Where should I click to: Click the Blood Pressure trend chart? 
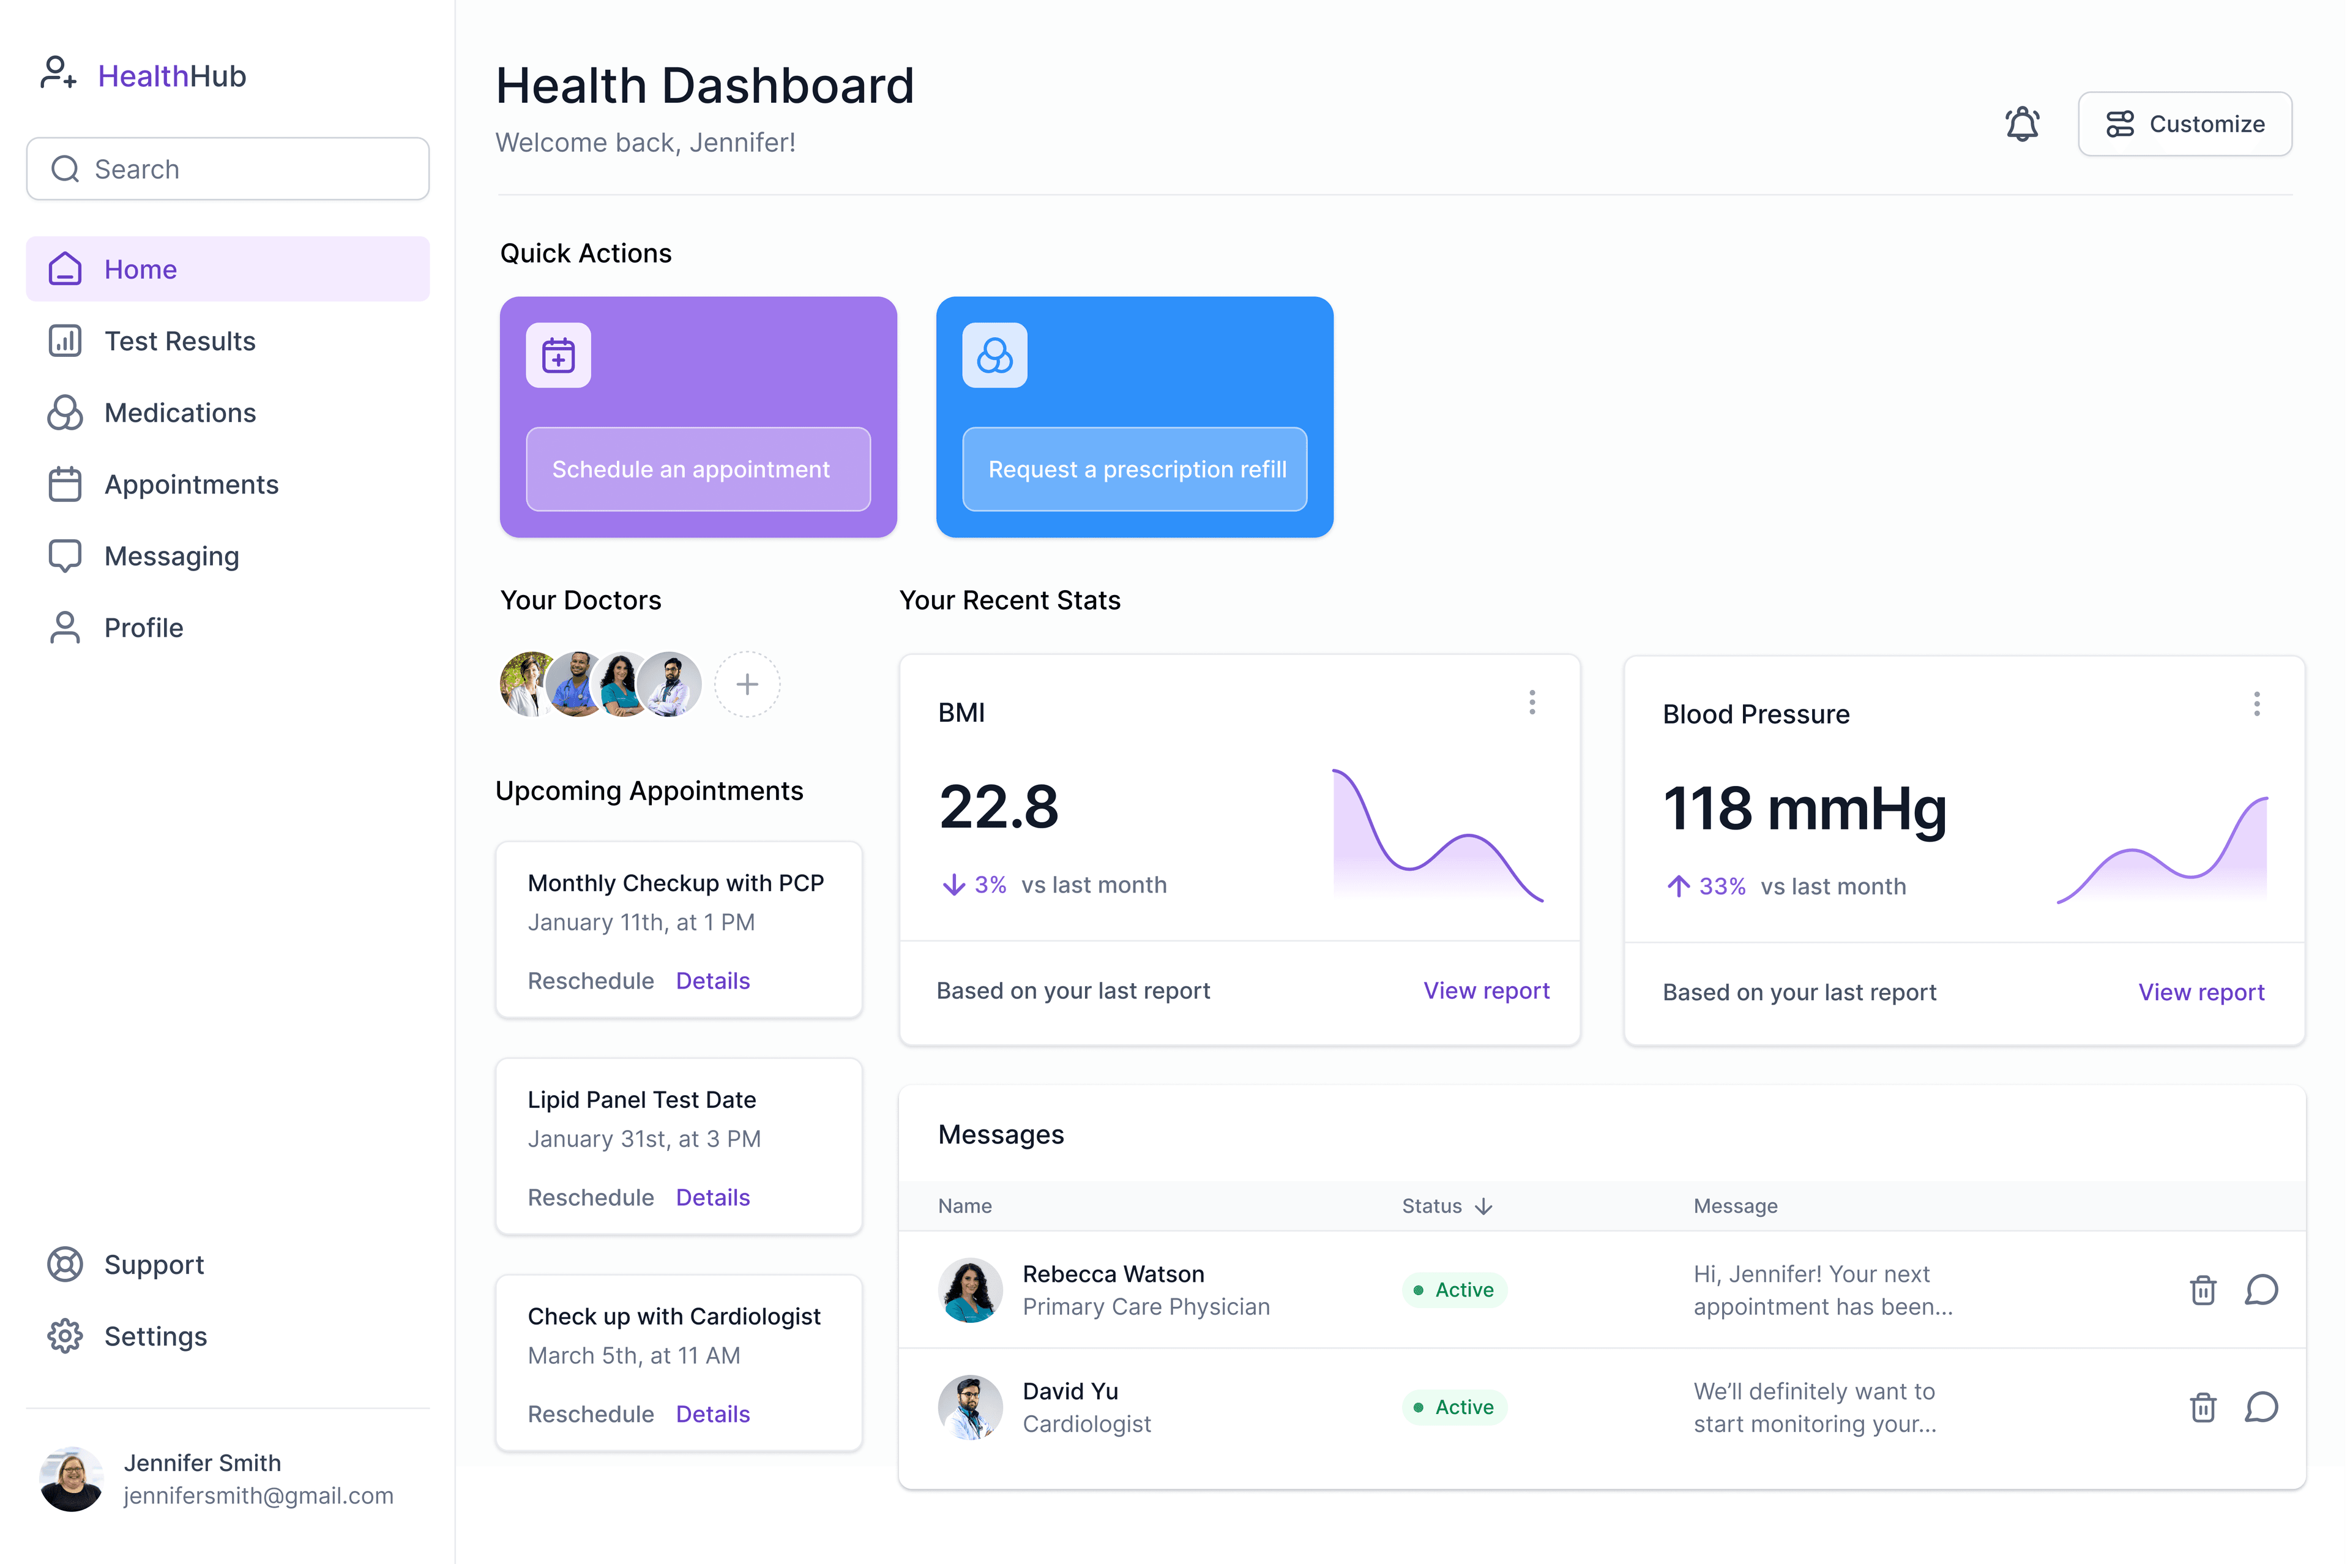click(x=2162, y=850)
